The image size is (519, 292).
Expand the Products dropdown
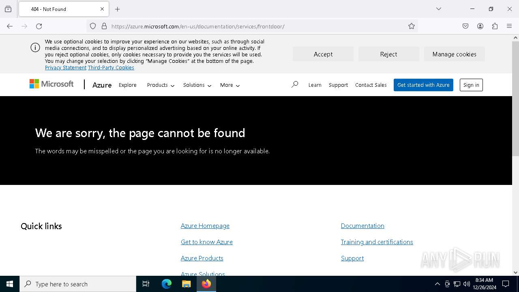tap(161, 85)
